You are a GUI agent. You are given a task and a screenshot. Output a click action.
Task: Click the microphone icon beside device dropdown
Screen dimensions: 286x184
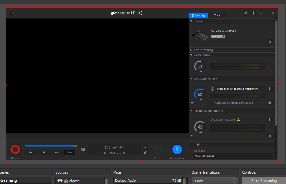tap(212, 89)
